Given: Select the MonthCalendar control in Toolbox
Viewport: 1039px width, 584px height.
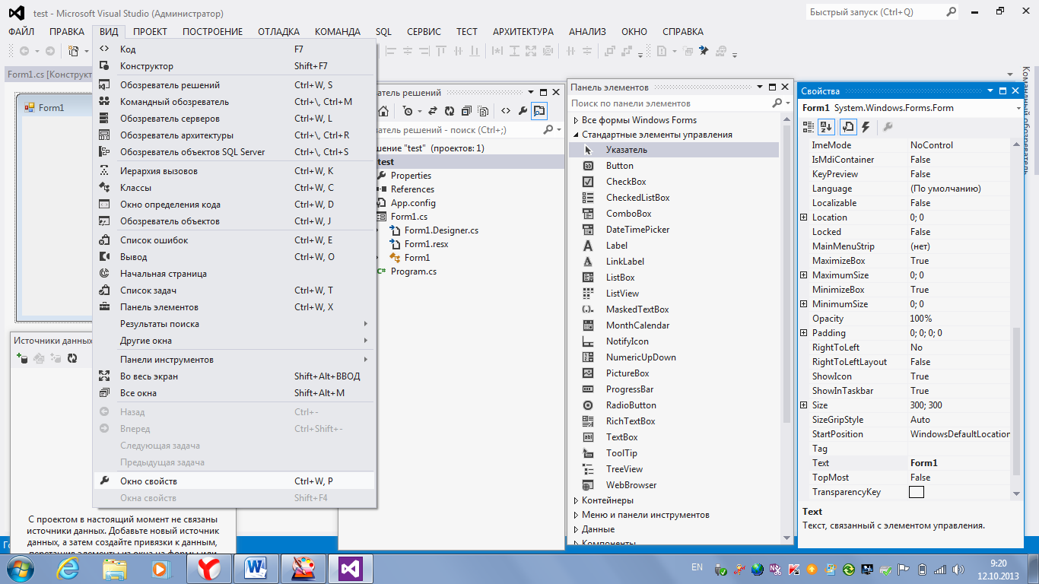Looking at the screenshot, I should pos(674,325).
